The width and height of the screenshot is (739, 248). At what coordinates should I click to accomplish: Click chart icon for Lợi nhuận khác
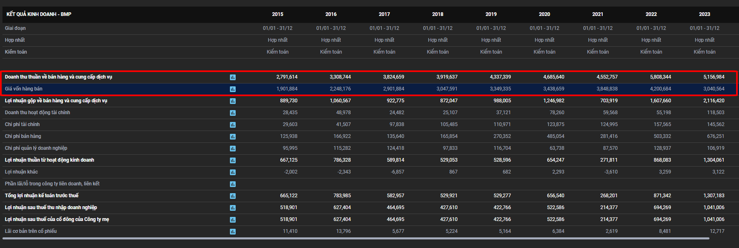[x=233, y=172]
